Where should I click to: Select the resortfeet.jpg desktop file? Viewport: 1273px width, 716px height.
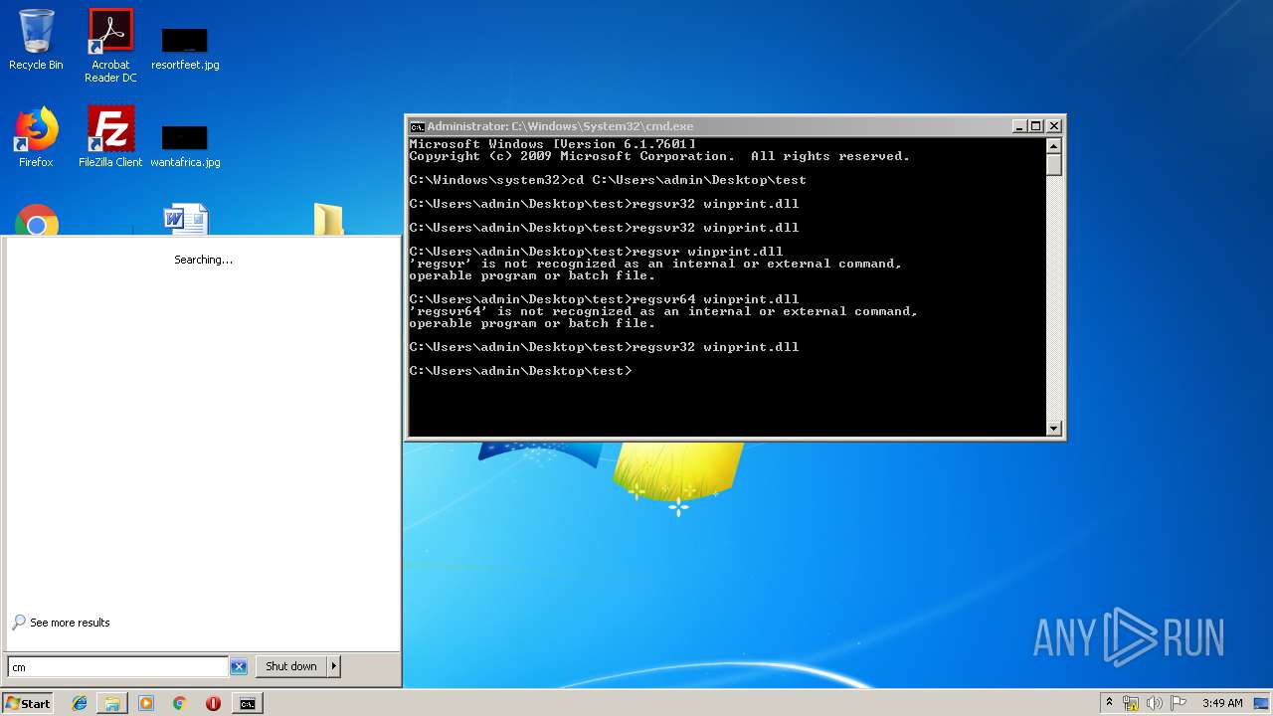(185, 50)
